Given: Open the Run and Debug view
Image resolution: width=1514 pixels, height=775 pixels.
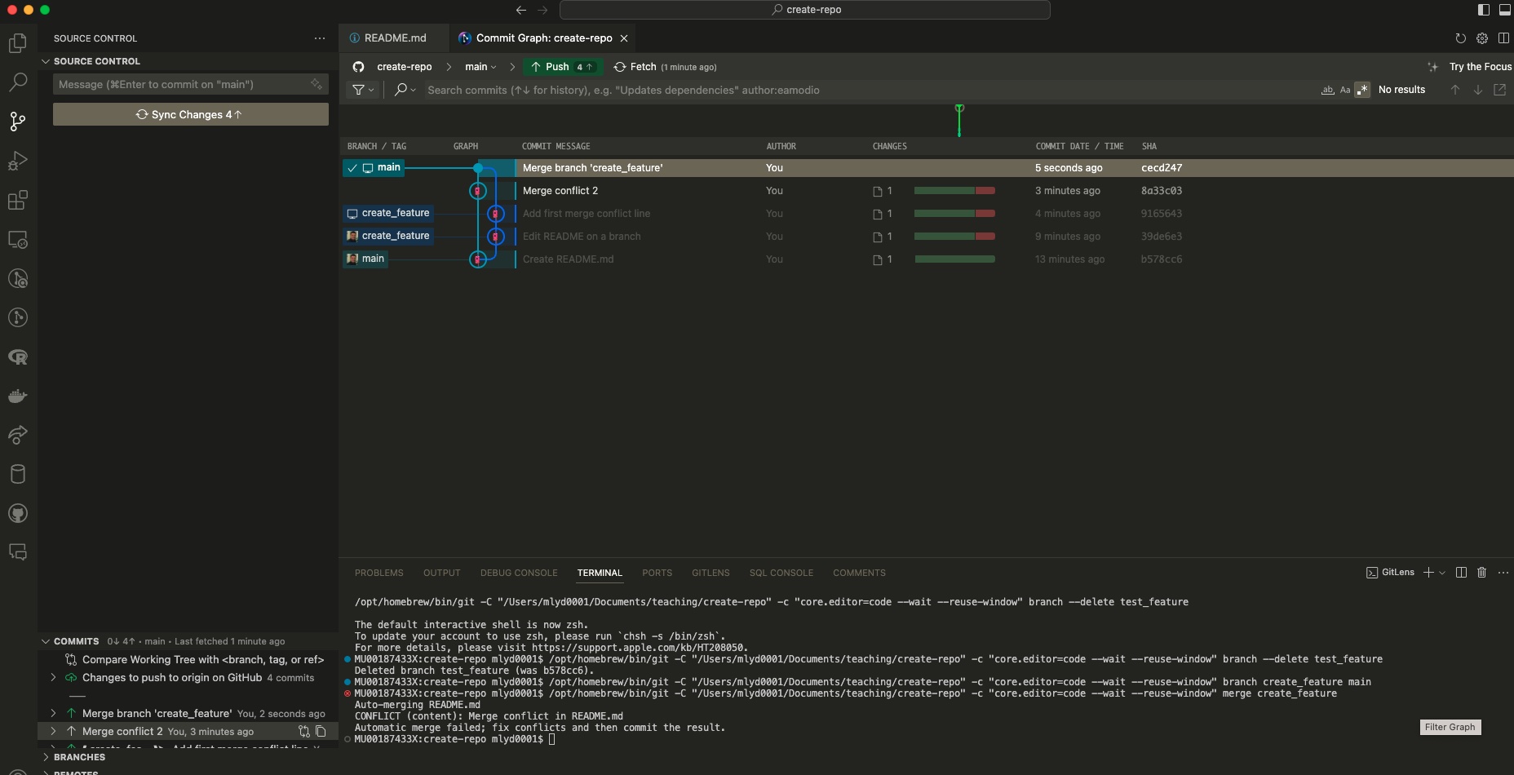Looking at the screenshot, I should (x=17, y=161).
